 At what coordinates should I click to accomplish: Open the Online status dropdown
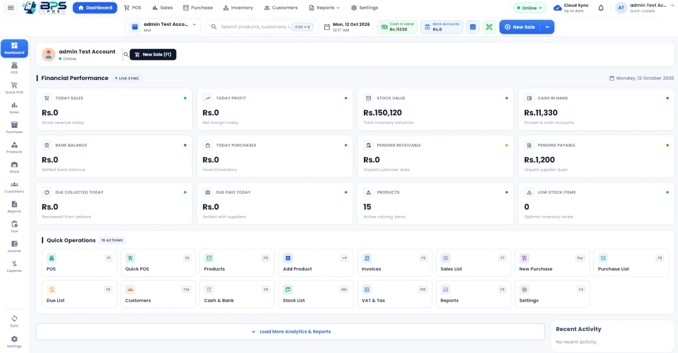point(530,8)
